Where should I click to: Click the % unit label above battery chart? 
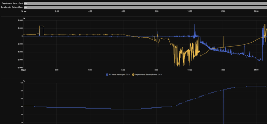[x=24, y=81]
